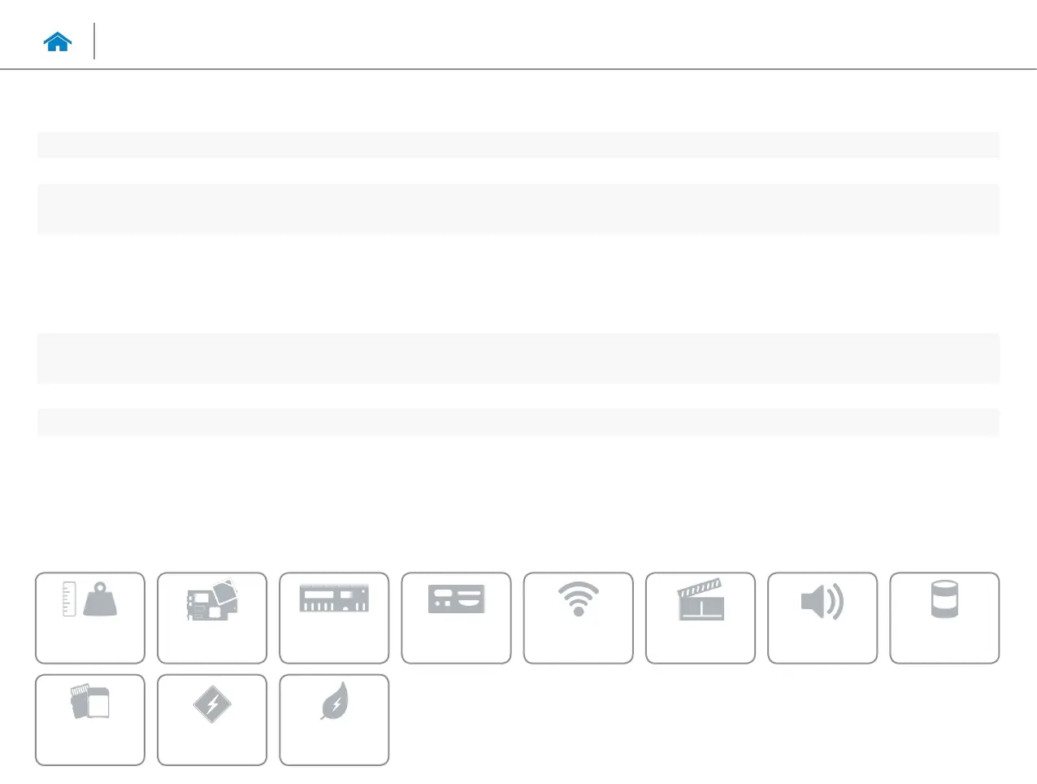Viewport: 1037px width, 784px height.
Task: Click the taller shaded row below the top band
Action: pos(518,209)
